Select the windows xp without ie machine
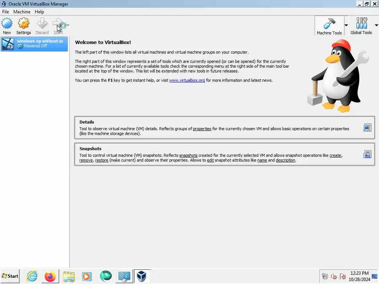The height and width of the screenshot is (284, 379). pos(34,44)
